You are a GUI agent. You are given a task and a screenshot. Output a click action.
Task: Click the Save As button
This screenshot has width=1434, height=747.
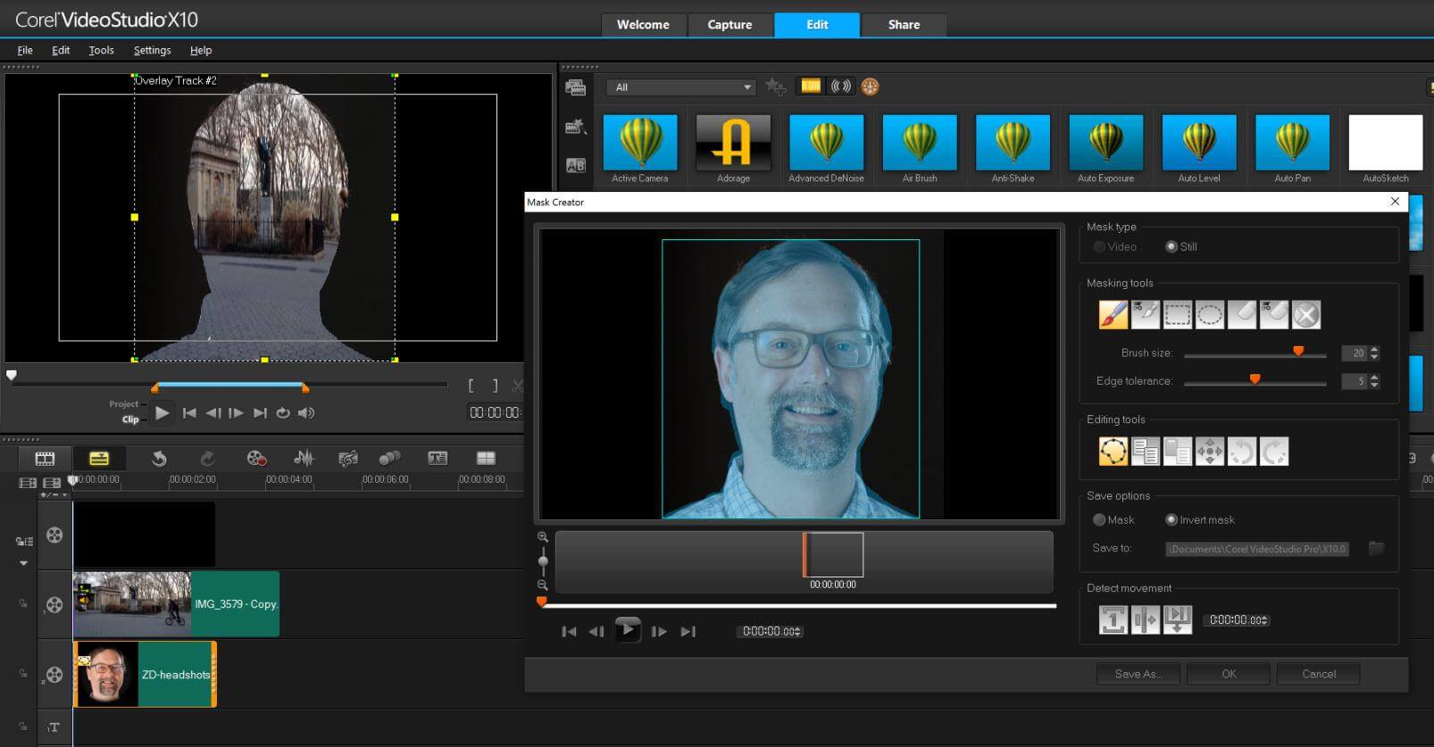pyautogui.click(x=1138, y=674)
